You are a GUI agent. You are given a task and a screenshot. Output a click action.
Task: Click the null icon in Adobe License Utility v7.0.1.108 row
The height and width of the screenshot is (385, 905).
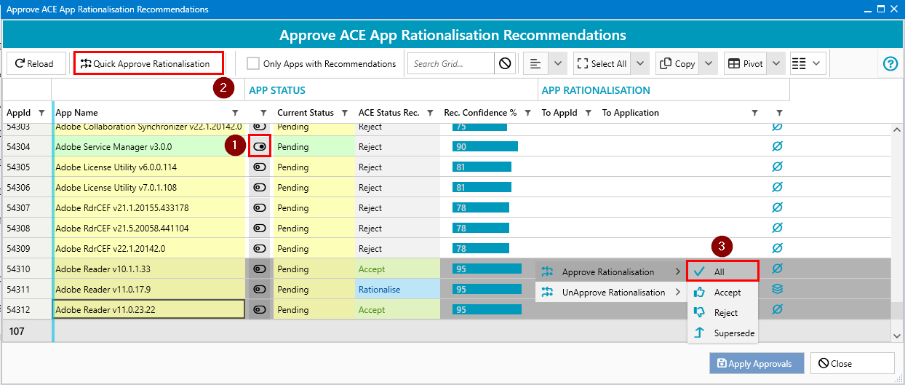pos(777,188)
